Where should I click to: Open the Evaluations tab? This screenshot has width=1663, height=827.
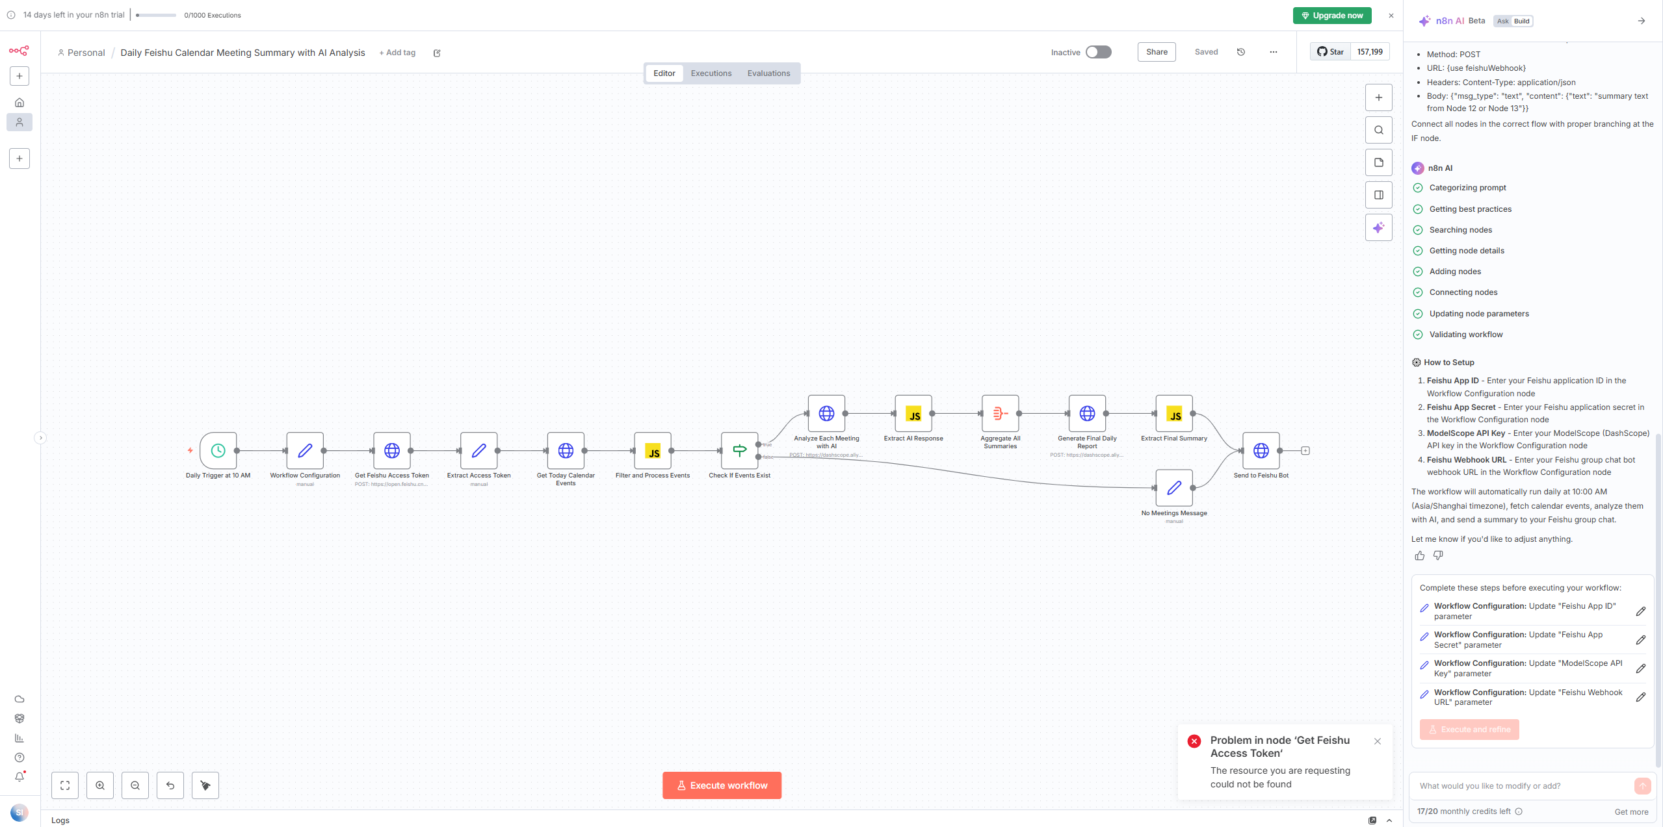[768, 73]
